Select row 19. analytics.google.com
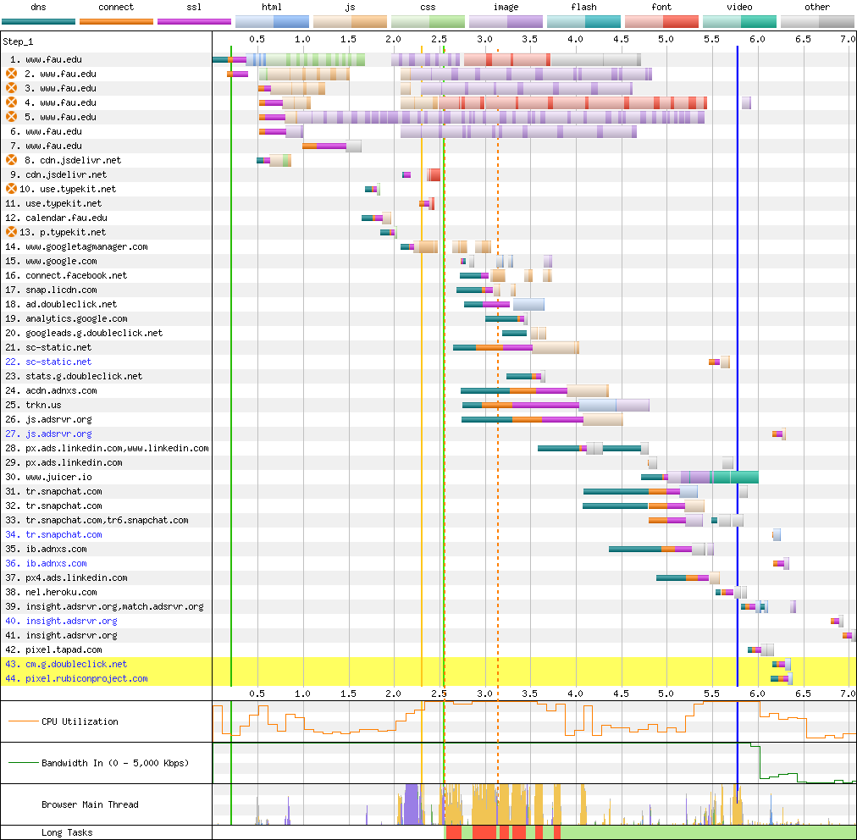The height and width of the screenshot is (840, 857). 66,318
